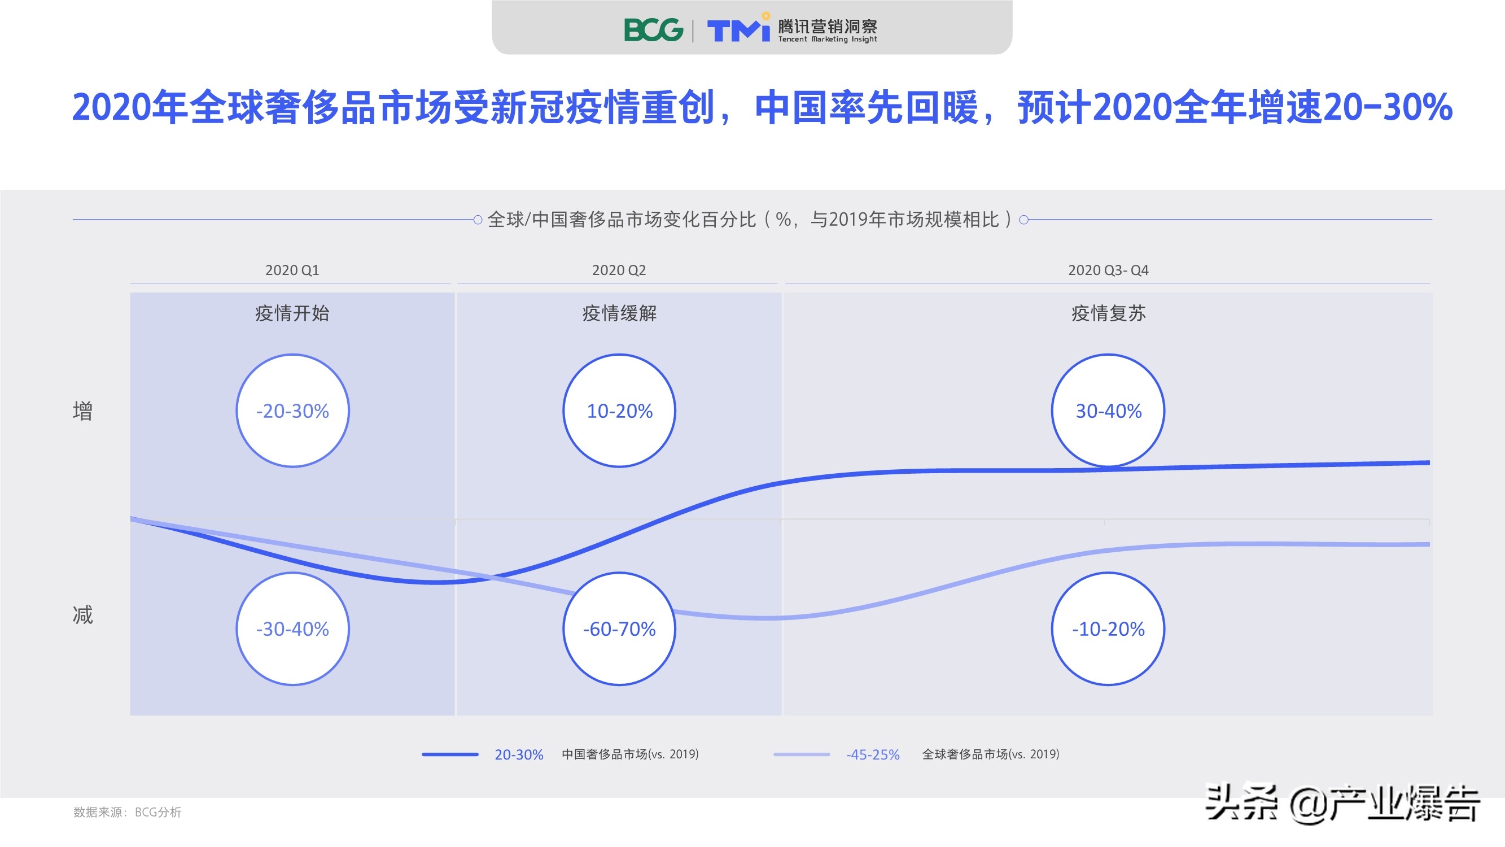The image size is (1505, 847).
Task: Click the 疫情复苏 phase label
Action: 1108,313
